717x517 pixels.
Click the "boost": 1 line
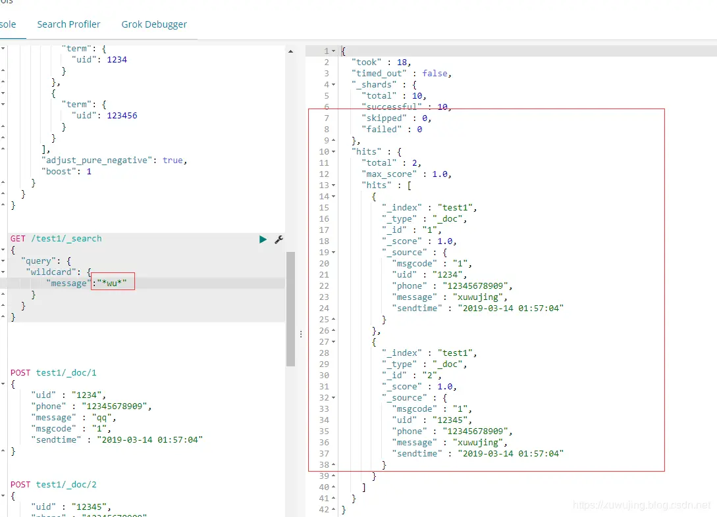point(66,172)
